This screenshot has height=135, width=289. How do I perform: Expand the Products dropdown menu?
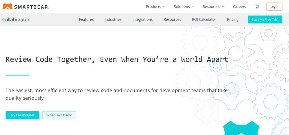coord(155,6)
